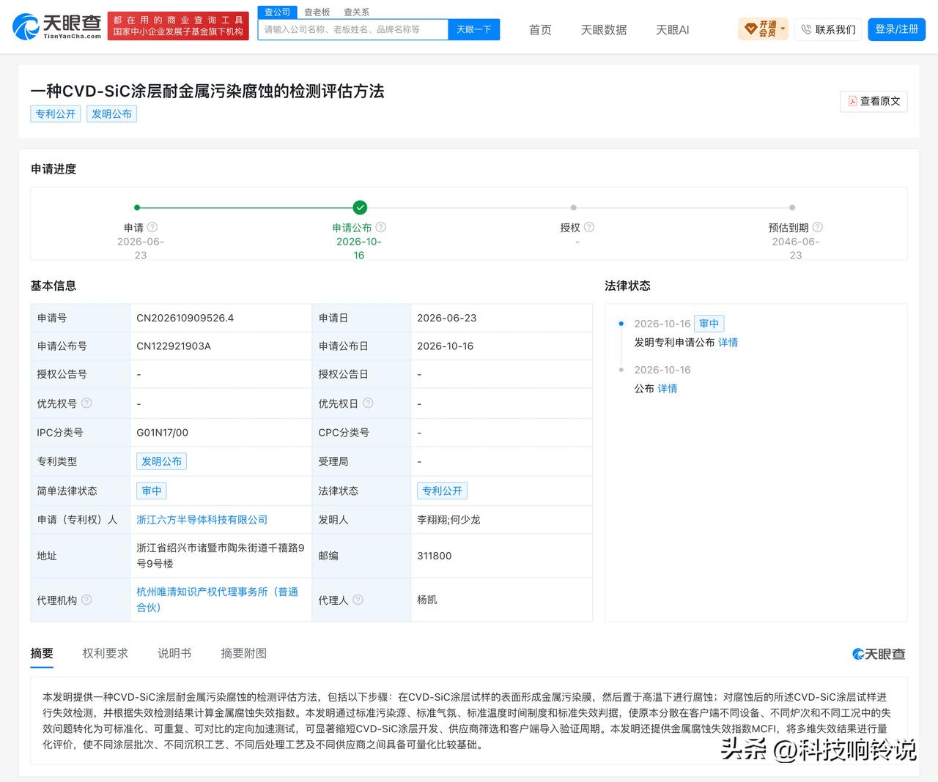Switch to the 查关系 search tab
The width and height of the screenshot is (938, 782).
[357, 12]
